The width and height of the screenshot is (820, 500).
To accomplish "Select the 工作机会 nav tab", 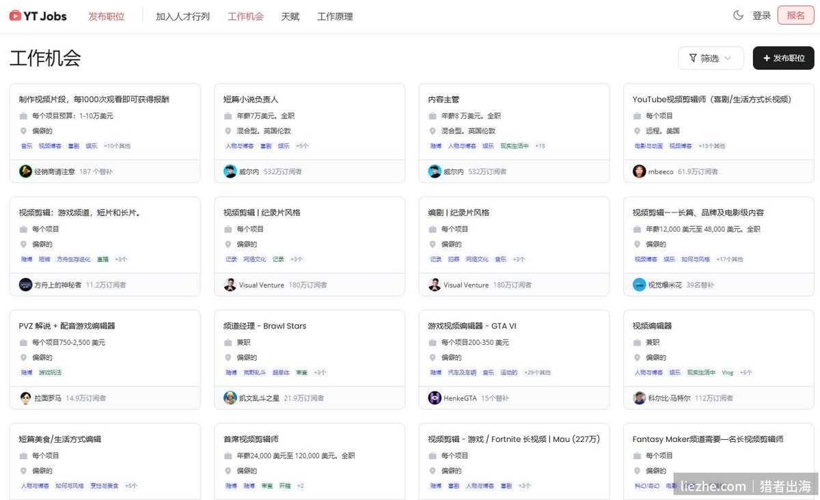I will pos(245,16).
